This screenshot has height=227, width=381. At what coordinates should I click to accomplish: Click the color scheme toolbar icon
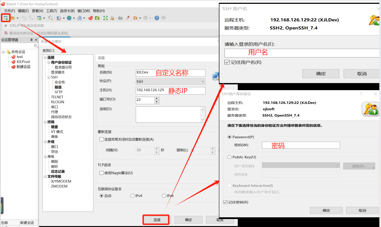[59, 18]
